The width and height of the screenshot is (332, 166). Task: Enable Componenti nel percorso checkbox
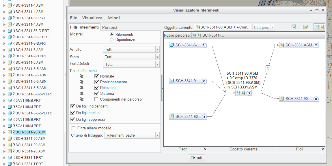[x=96, y=99]
